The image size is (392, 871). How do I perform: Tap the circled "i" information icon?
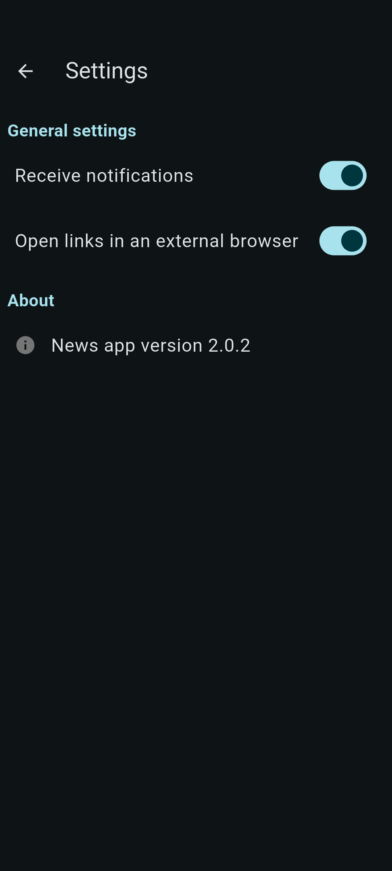(x=25, y=345)
